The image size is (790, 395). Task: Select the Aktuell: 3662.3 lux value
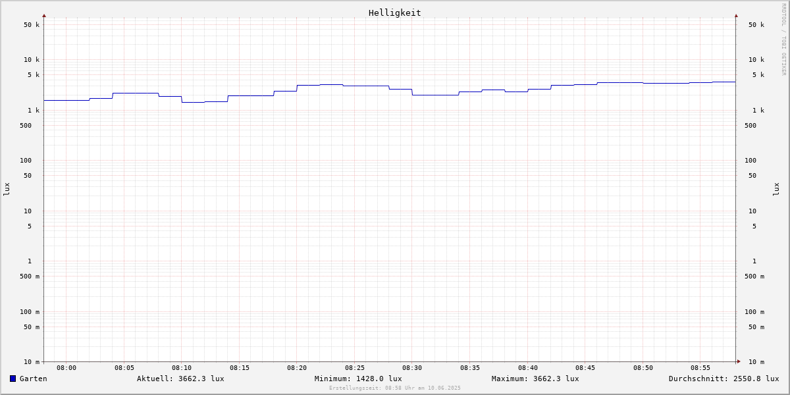click(x=180, y=379)
